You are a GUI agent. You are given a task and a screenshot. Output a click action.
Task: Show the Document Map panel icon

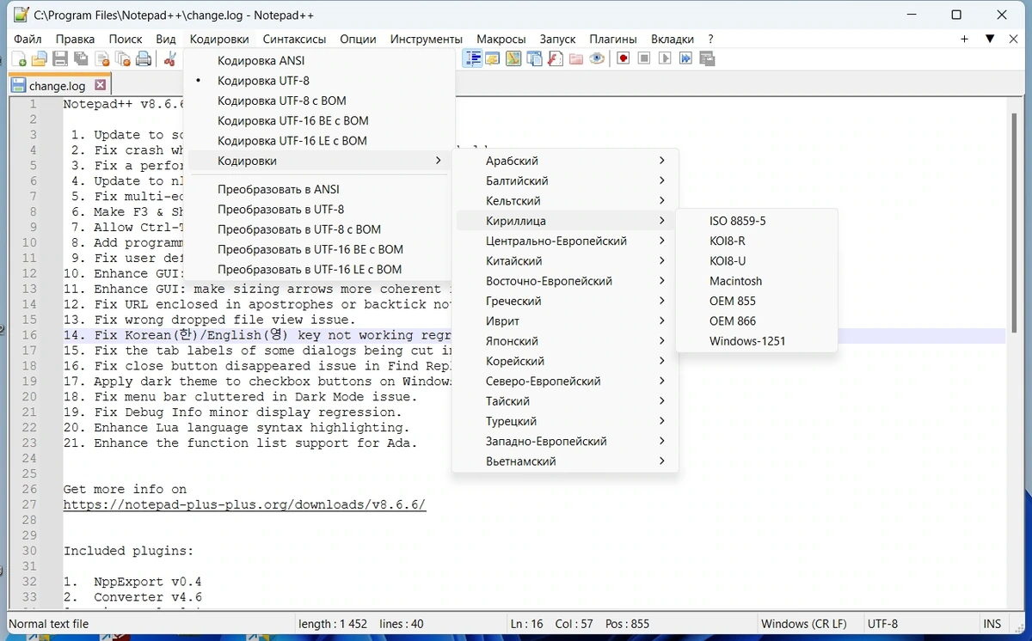(513, 59)
